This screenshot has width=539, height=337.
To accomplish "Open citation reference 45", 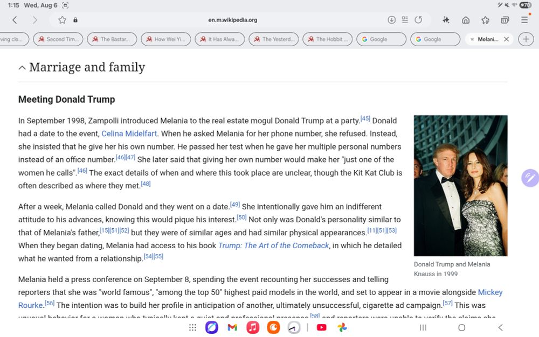I will [365, 118].
